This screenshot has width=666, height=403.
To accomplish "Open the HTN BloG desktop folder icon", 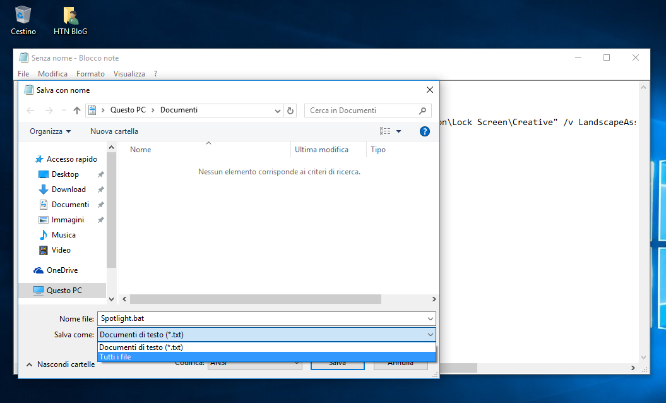I will 71,20.
